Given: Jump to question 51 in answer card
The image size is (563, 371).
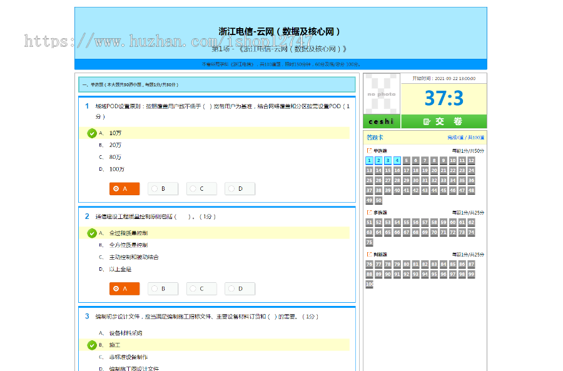Looking at the screenshot, I should pos(369,222).
